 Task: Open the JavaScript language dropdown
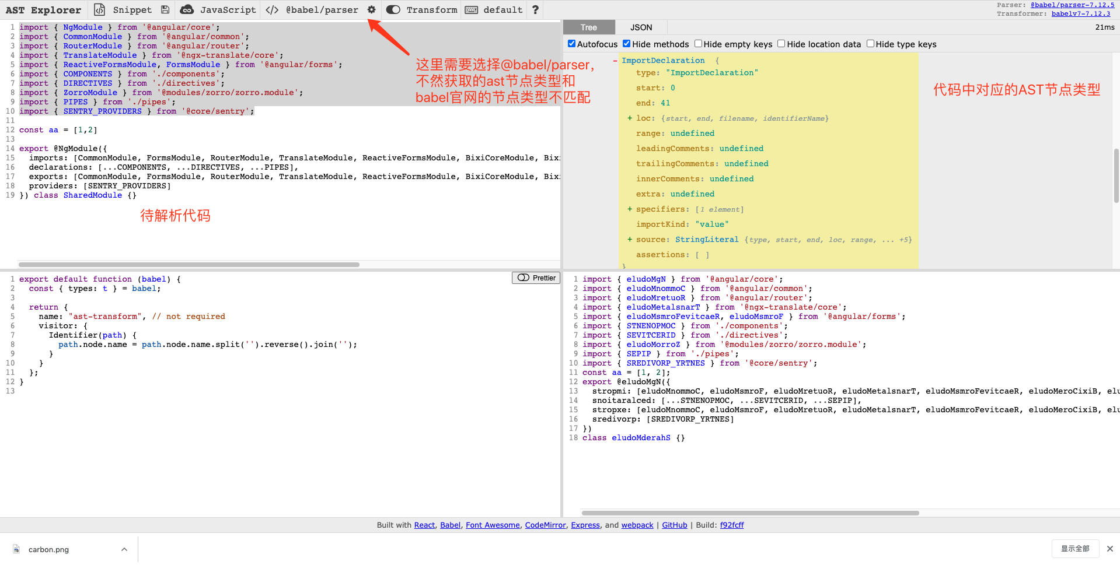[x=228, y=10]
